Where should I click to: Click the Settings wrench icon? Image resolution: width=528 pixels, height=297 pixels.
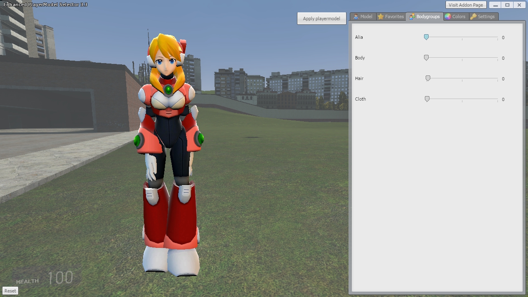coord(473,16)
